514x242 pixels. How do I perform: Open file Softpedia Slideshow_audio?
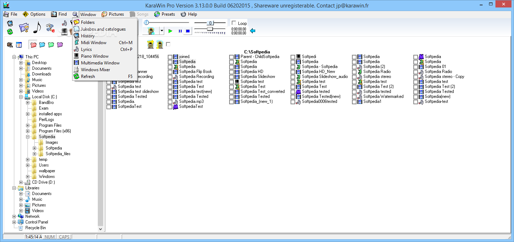pos(325,77)
